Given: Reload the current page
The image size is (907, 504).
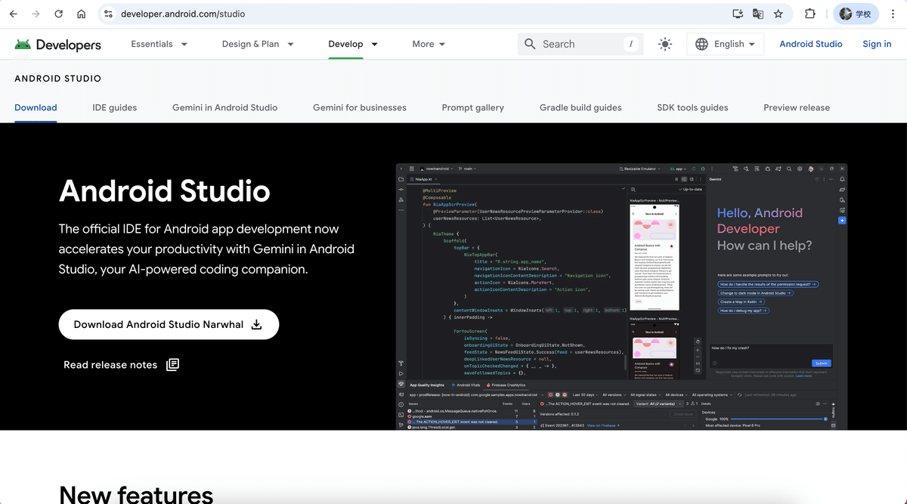Looking at the screenshot, I should (58, 13).
